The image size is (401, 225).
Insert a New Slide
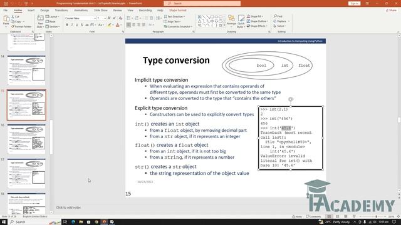click(40, 21)
